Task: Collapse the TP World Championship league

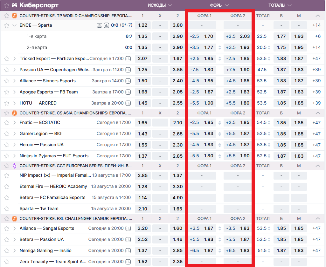Action: click(318, 16)
